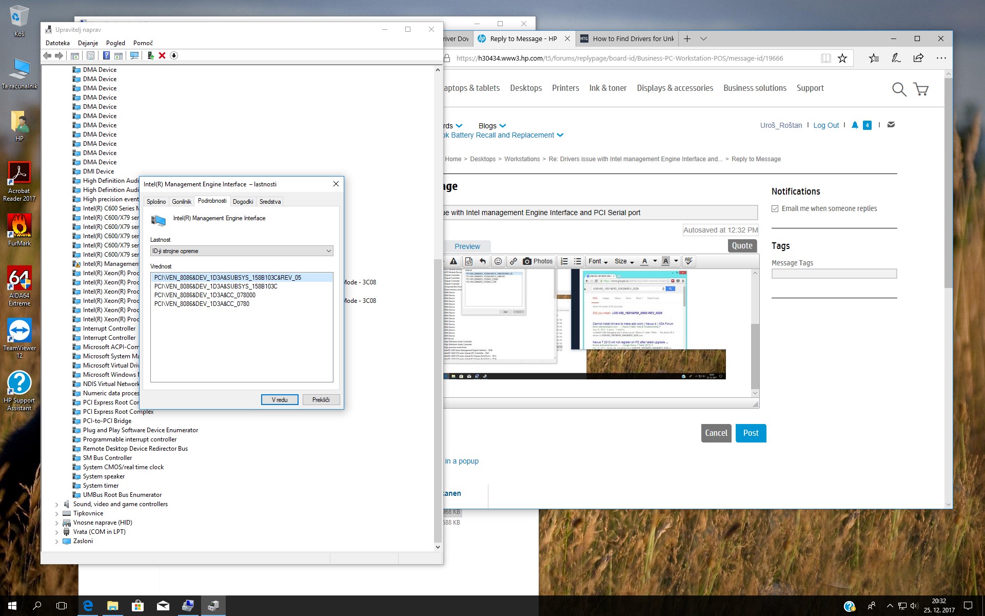Open the Dejanje menu
This screenshot has width=985, height=616.
[x=88, y=43]
